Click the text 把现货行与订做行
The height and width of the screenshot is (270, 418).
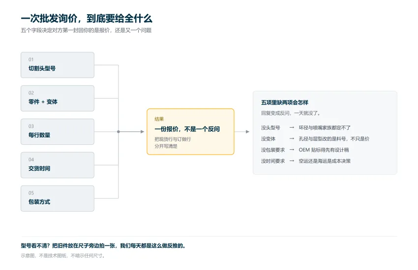point(173,139)
